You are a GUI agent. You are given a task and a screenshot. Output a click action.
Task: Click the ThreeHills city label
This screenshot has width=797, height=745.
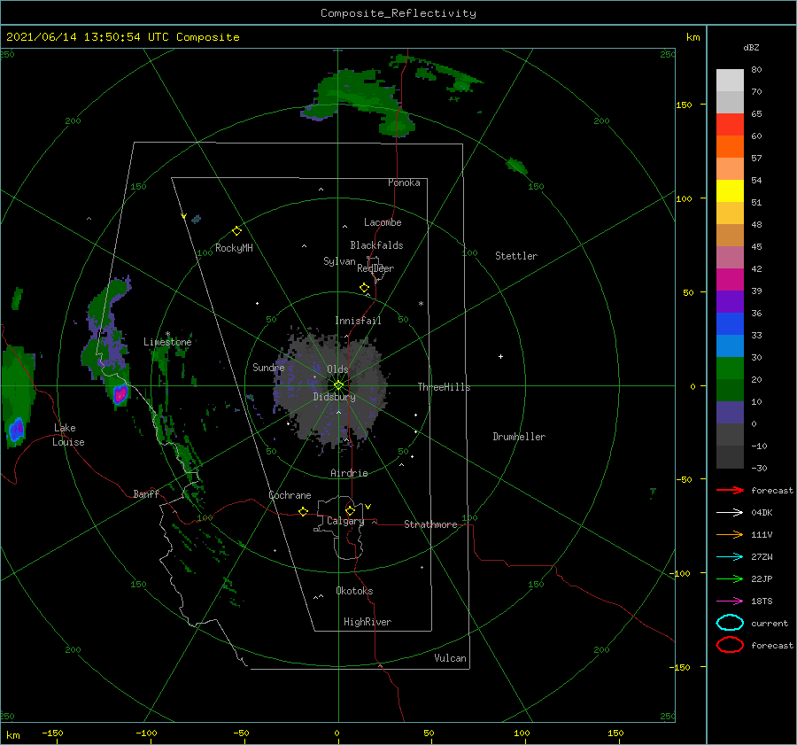click(x=445, y=387)
